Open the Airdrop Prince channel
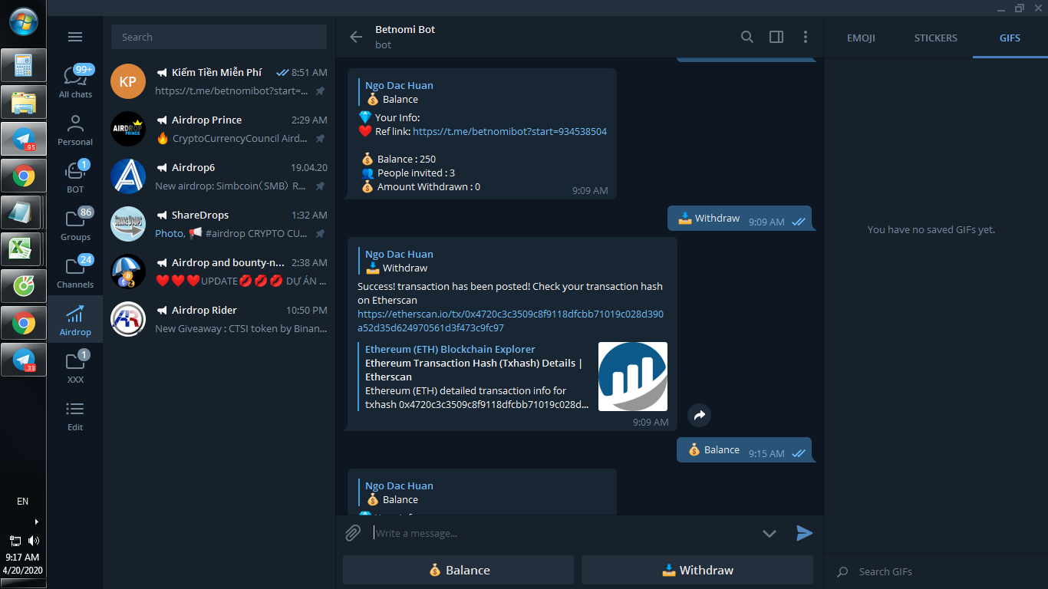The image size is (1048, 589). click(219, 130)
